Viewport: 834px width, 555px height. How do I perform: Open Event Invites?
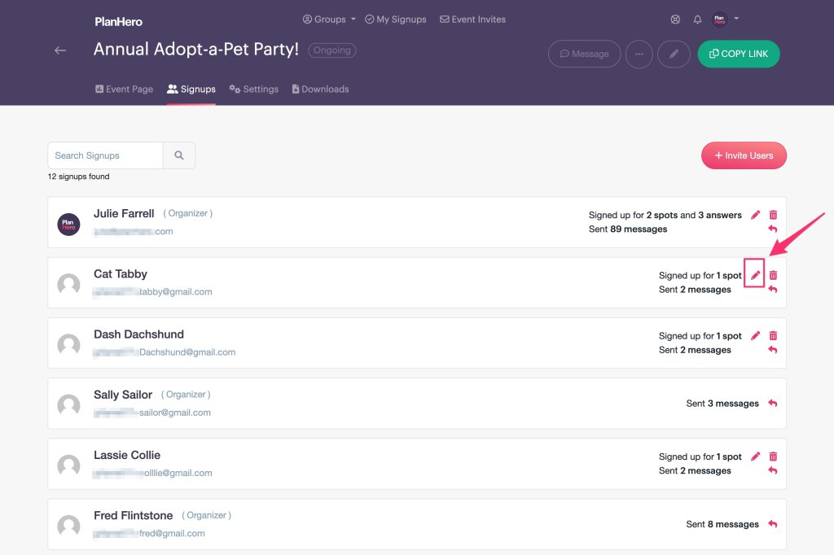pos(473,20)
